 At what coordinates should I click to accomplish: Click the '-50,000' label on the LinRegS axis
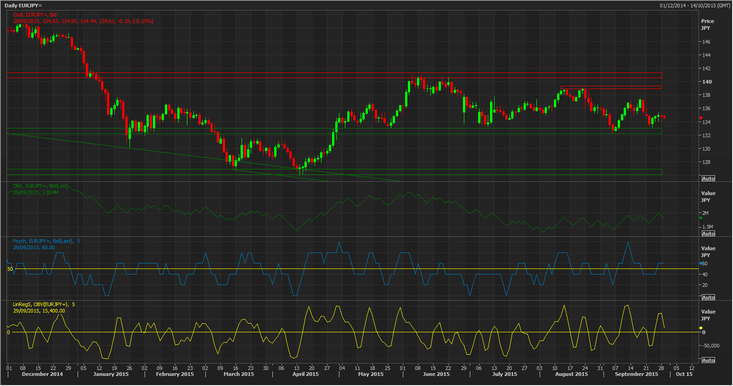(x=710, y=346)
